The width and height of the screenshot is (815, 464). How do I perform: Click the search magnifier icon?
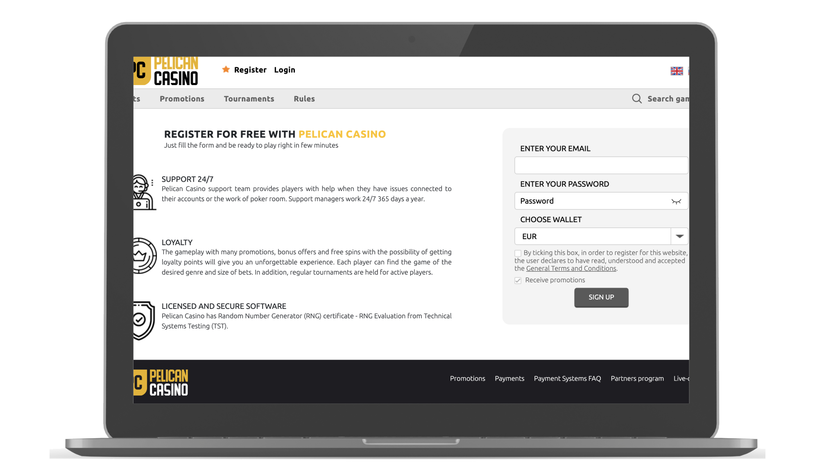tap(637, 98)
